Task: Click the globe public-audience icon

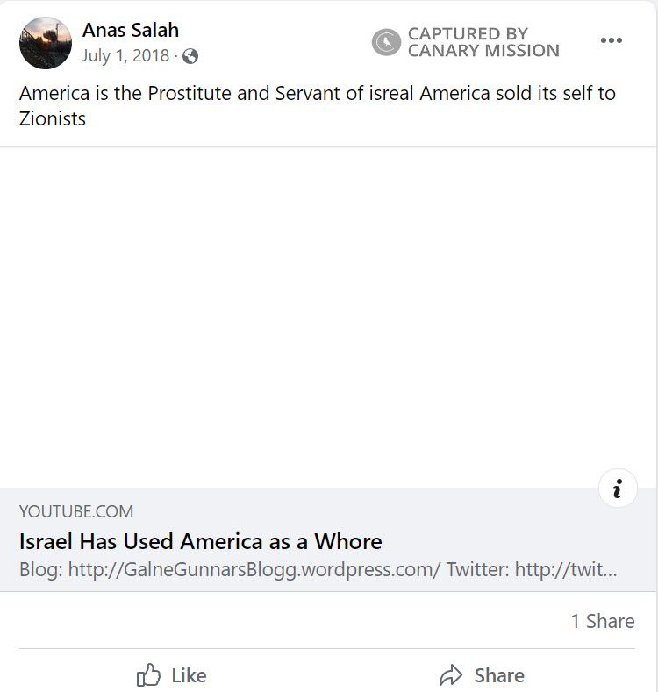Action: (190, 57)
